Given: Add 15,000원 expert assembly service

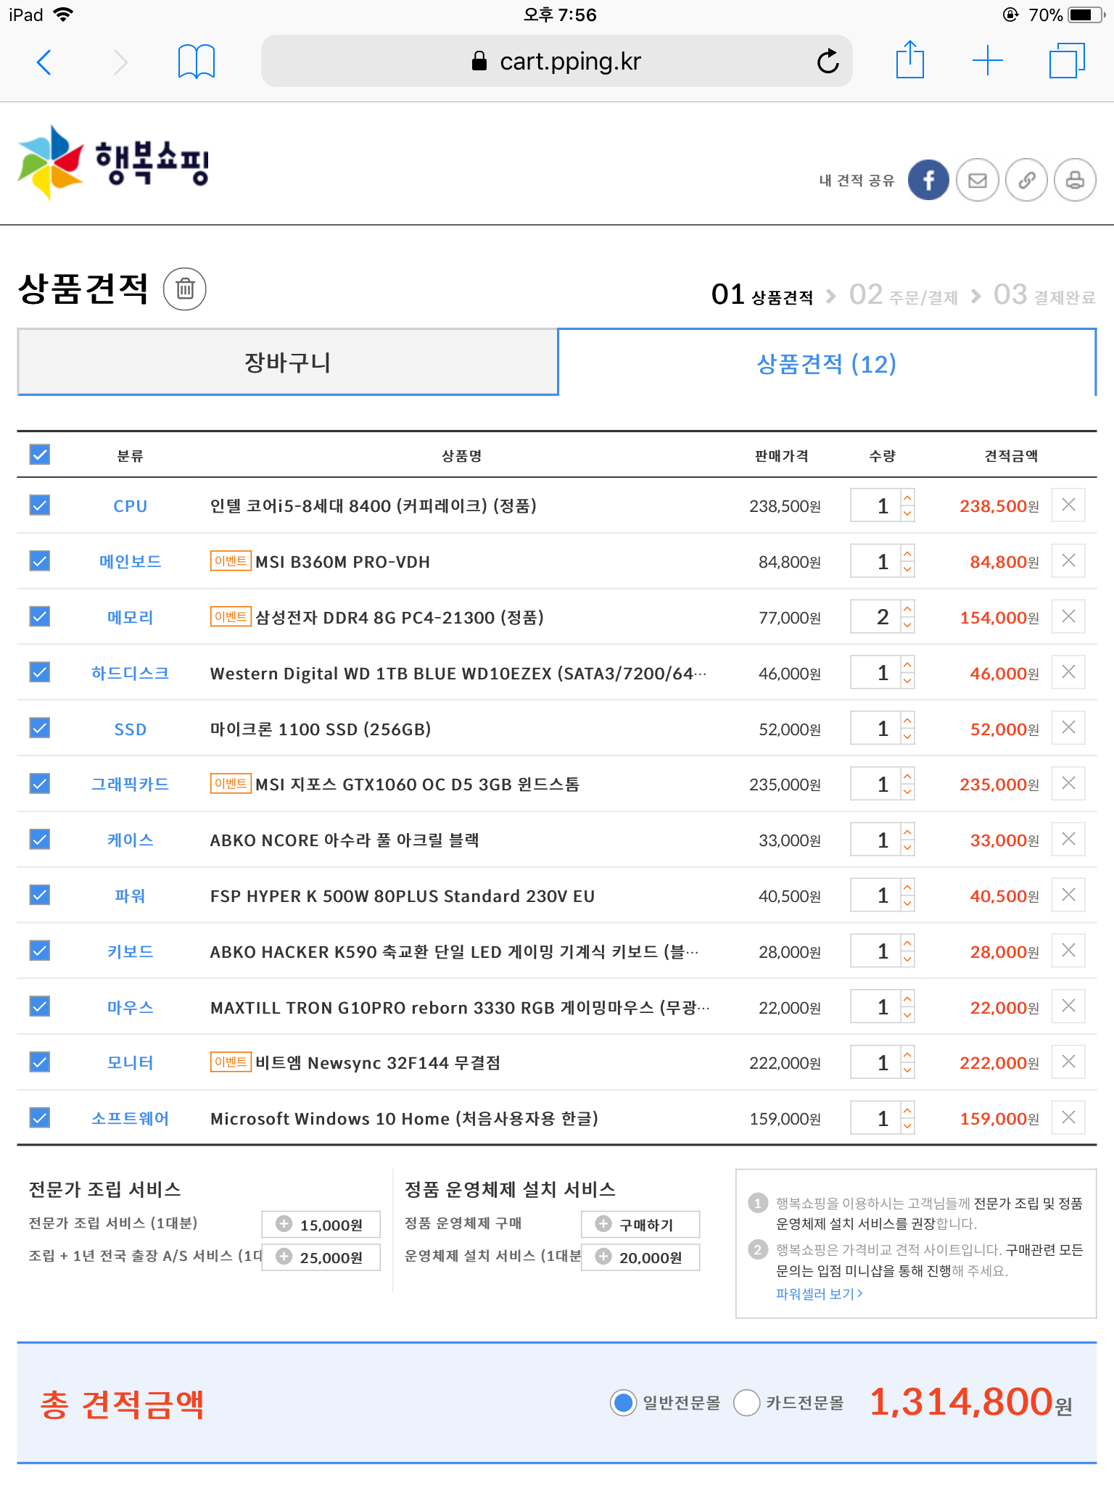Looking at the screenshot, I should [321, 1225].
